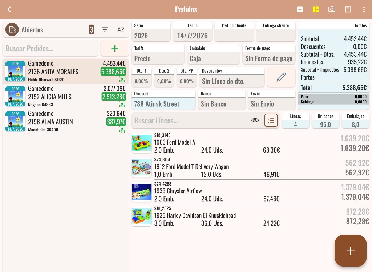Edit the Dto. PP percentage field
Viewport: 372px width, 272px height.
coord(187,77)
